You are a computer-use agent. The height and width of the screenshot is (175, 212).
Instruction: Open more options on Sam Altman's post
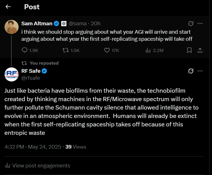[200, 24]
